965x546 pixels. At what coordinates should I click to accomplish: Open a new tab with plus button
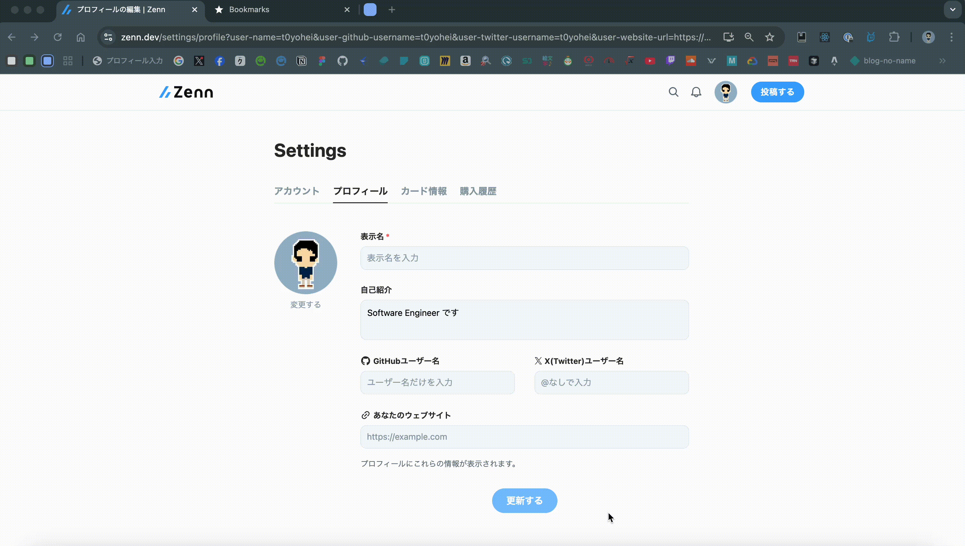point(392,10)
